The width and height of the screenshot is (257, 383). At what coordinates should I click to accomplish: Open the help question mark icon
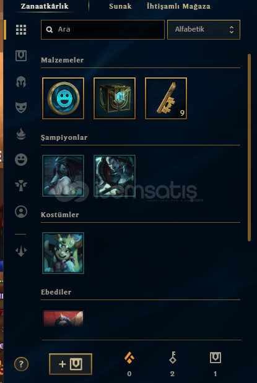21,364
